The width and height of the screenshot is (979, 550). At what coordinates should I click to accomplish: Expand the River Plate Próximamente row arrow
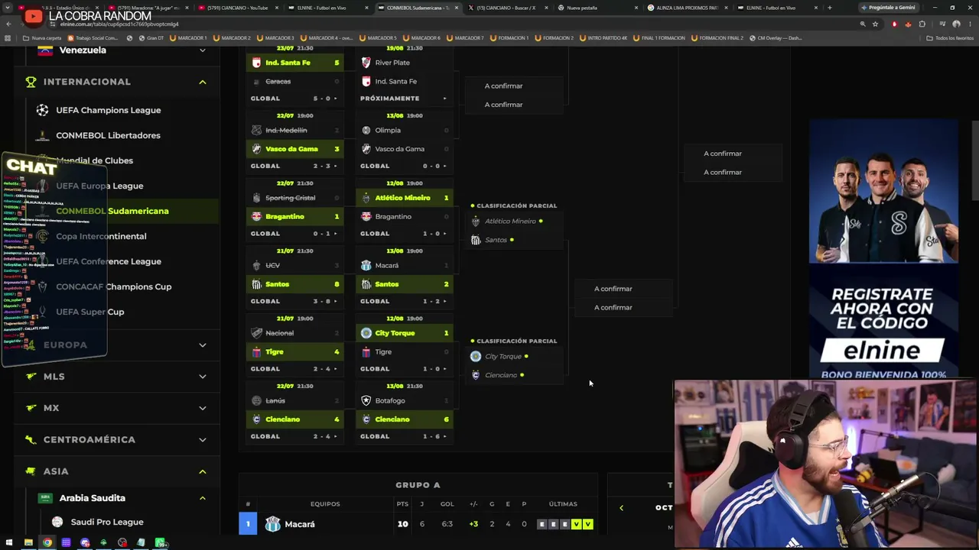pos(444,99)
